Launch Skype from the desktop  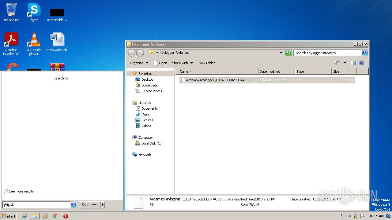pyautogui.click(x=34, y=12)
